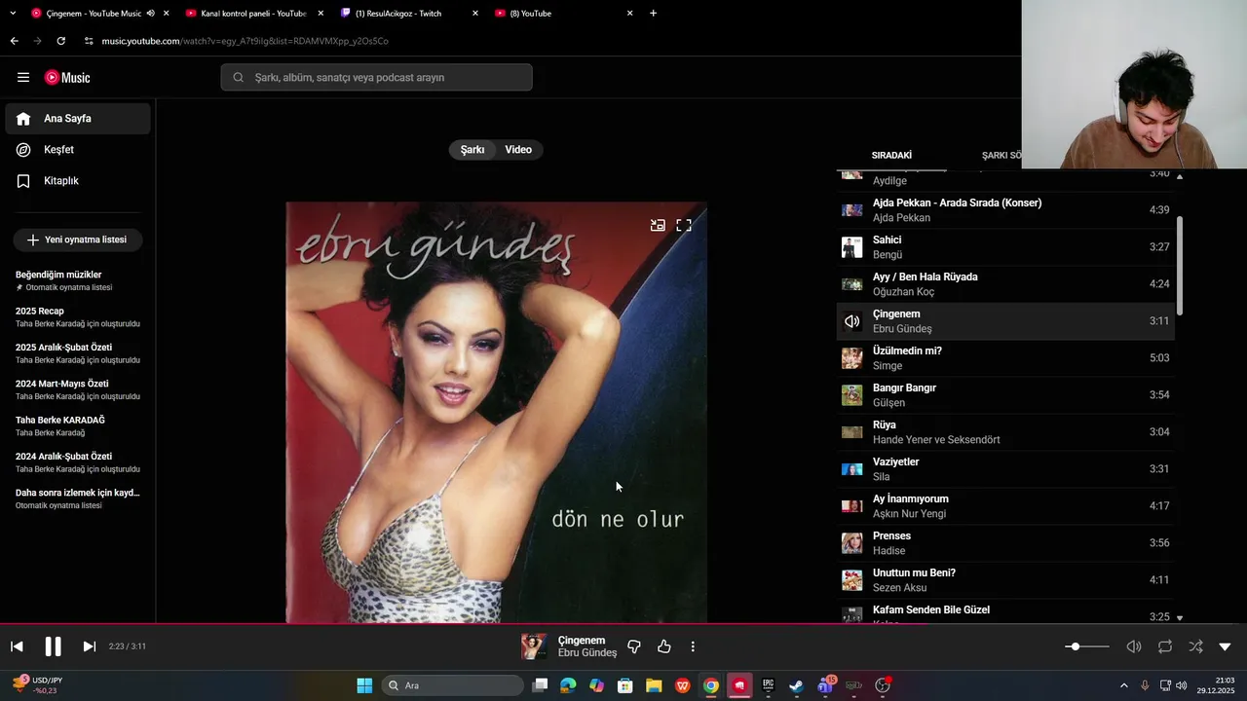Open player bar album thumbnail
The height and width of the screenshot is (701, 1247).
tap(534, 646)
